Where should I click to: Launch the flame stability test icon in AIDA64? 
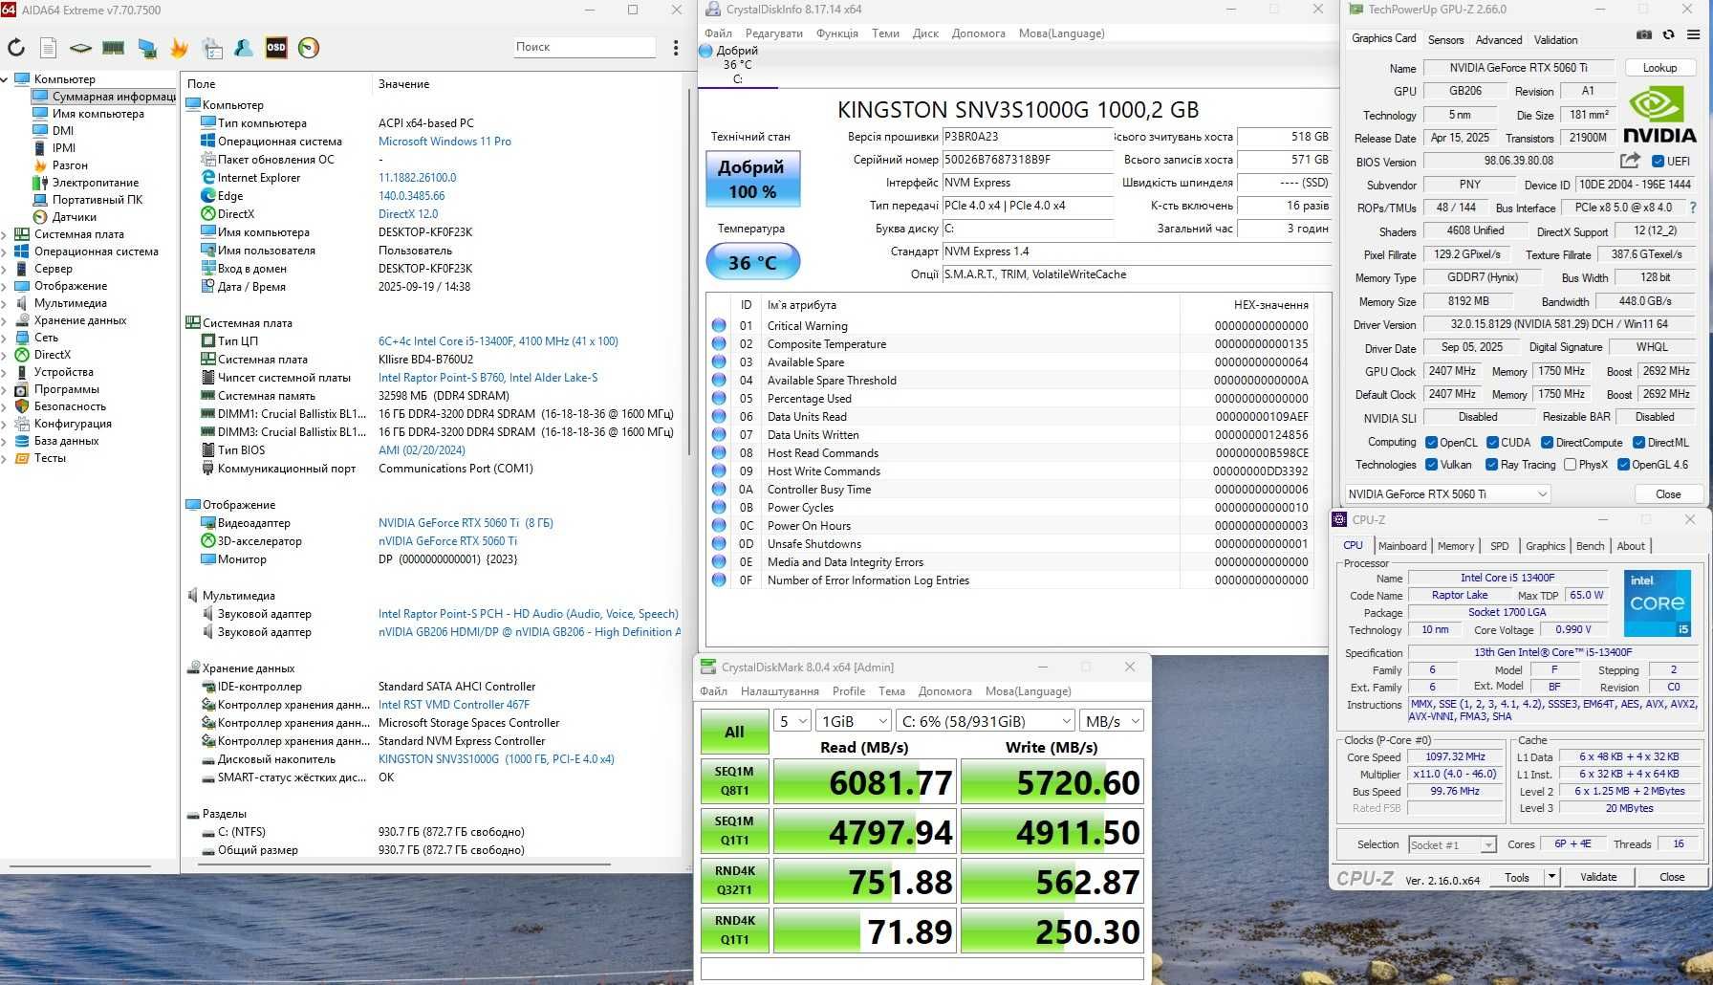179,48
